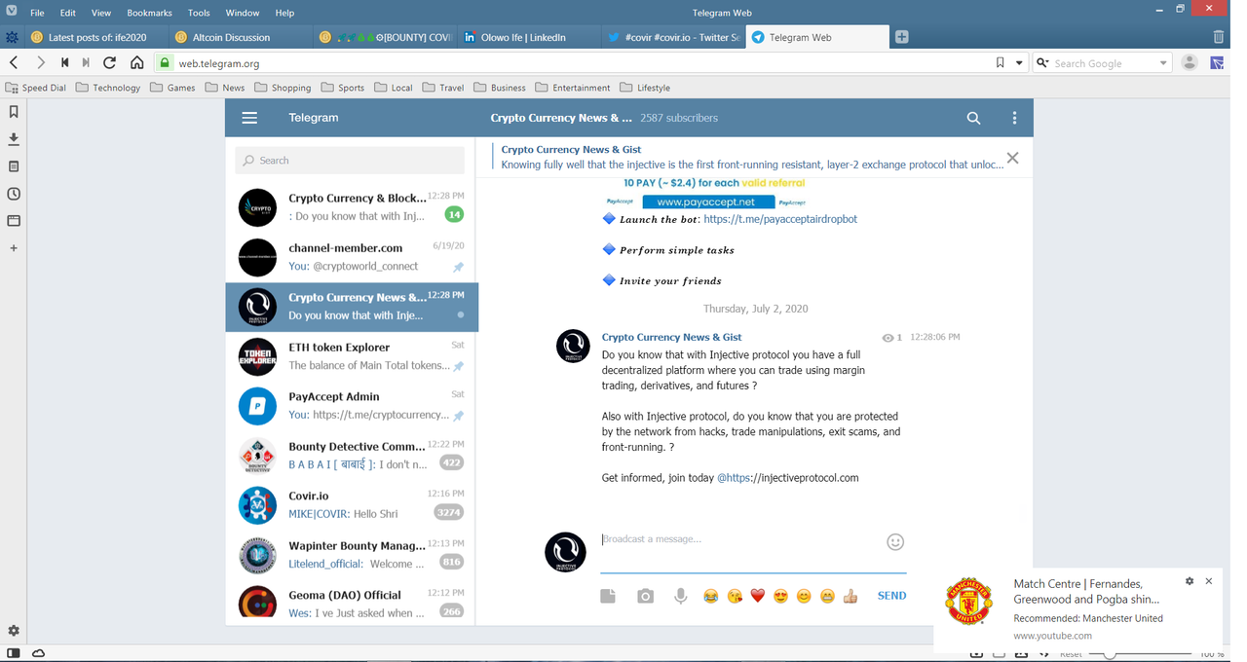Open the channel-member.com chat
1247x662 pixels.
coord(352,257)
